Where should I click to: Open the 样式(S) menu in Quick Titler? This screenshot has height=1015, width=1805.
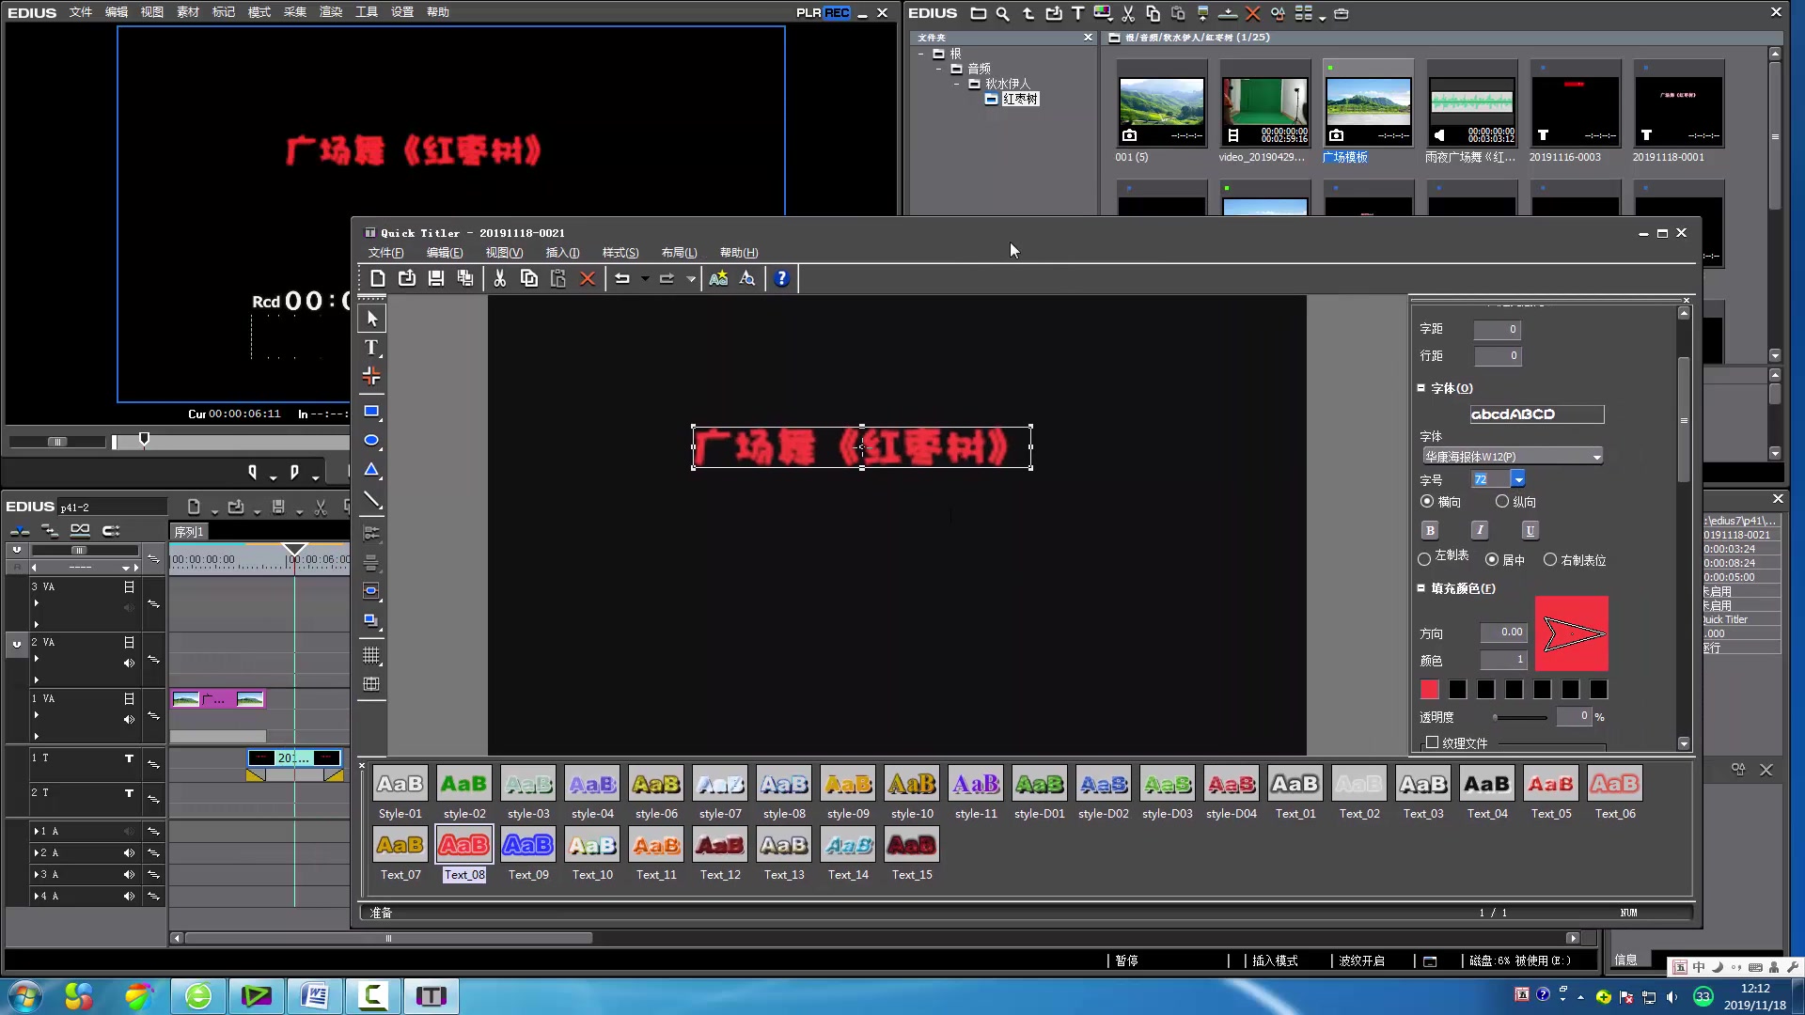point(620,253)
